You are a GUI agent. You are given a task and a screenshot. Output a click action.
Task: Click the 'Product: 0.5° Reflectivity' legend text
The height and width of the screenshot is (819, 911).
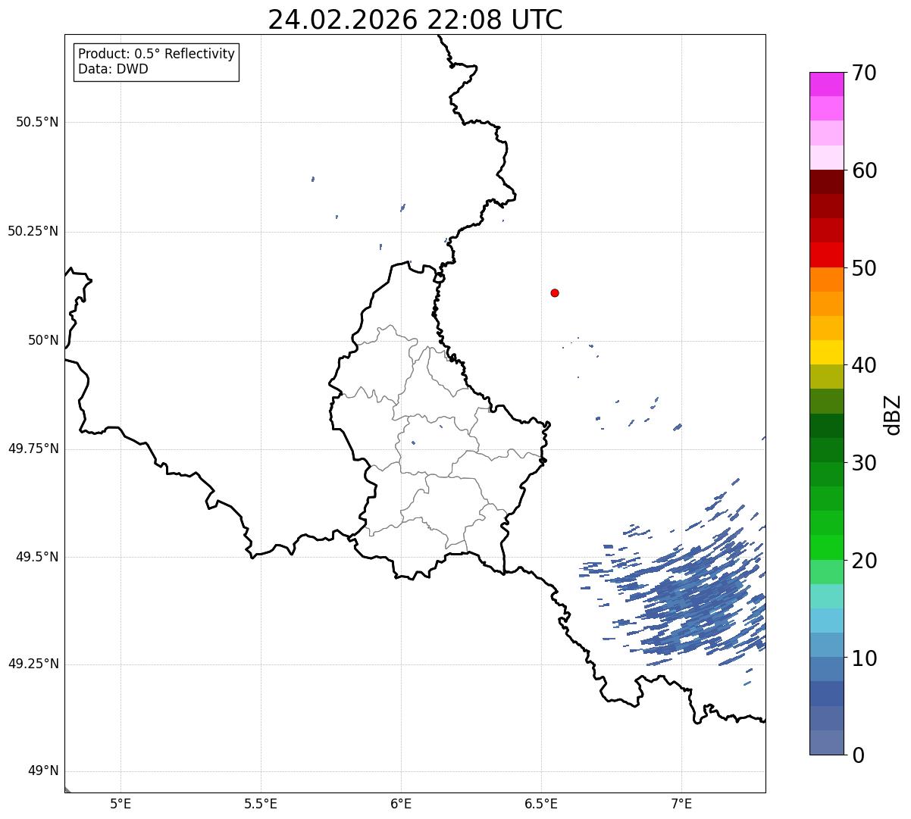pyautogui.click(x=156, y=55)
